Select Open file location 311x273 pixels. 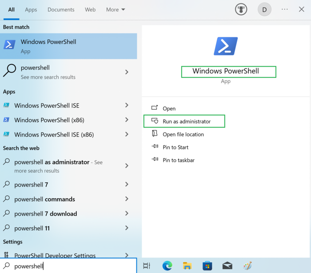(x=183, y=134)
